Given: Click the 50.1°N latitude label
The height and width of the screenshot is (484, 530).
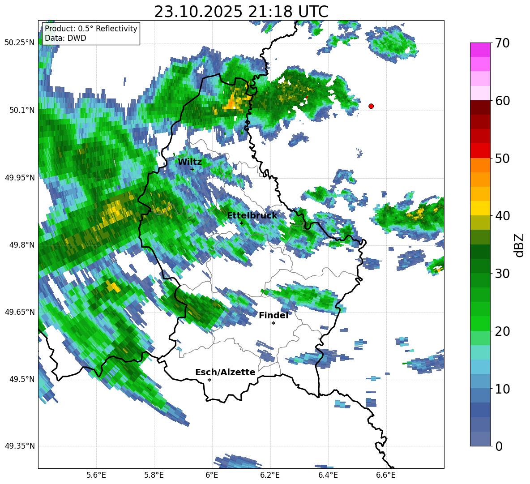Looking at the screenshot, I should pos(21,110).
